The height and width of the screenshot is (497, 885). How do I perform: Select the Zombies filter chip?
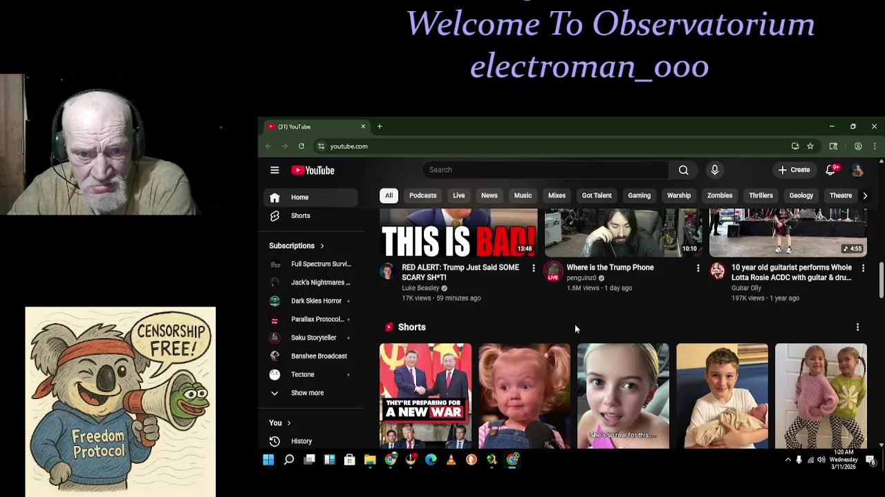coord(720,195)
